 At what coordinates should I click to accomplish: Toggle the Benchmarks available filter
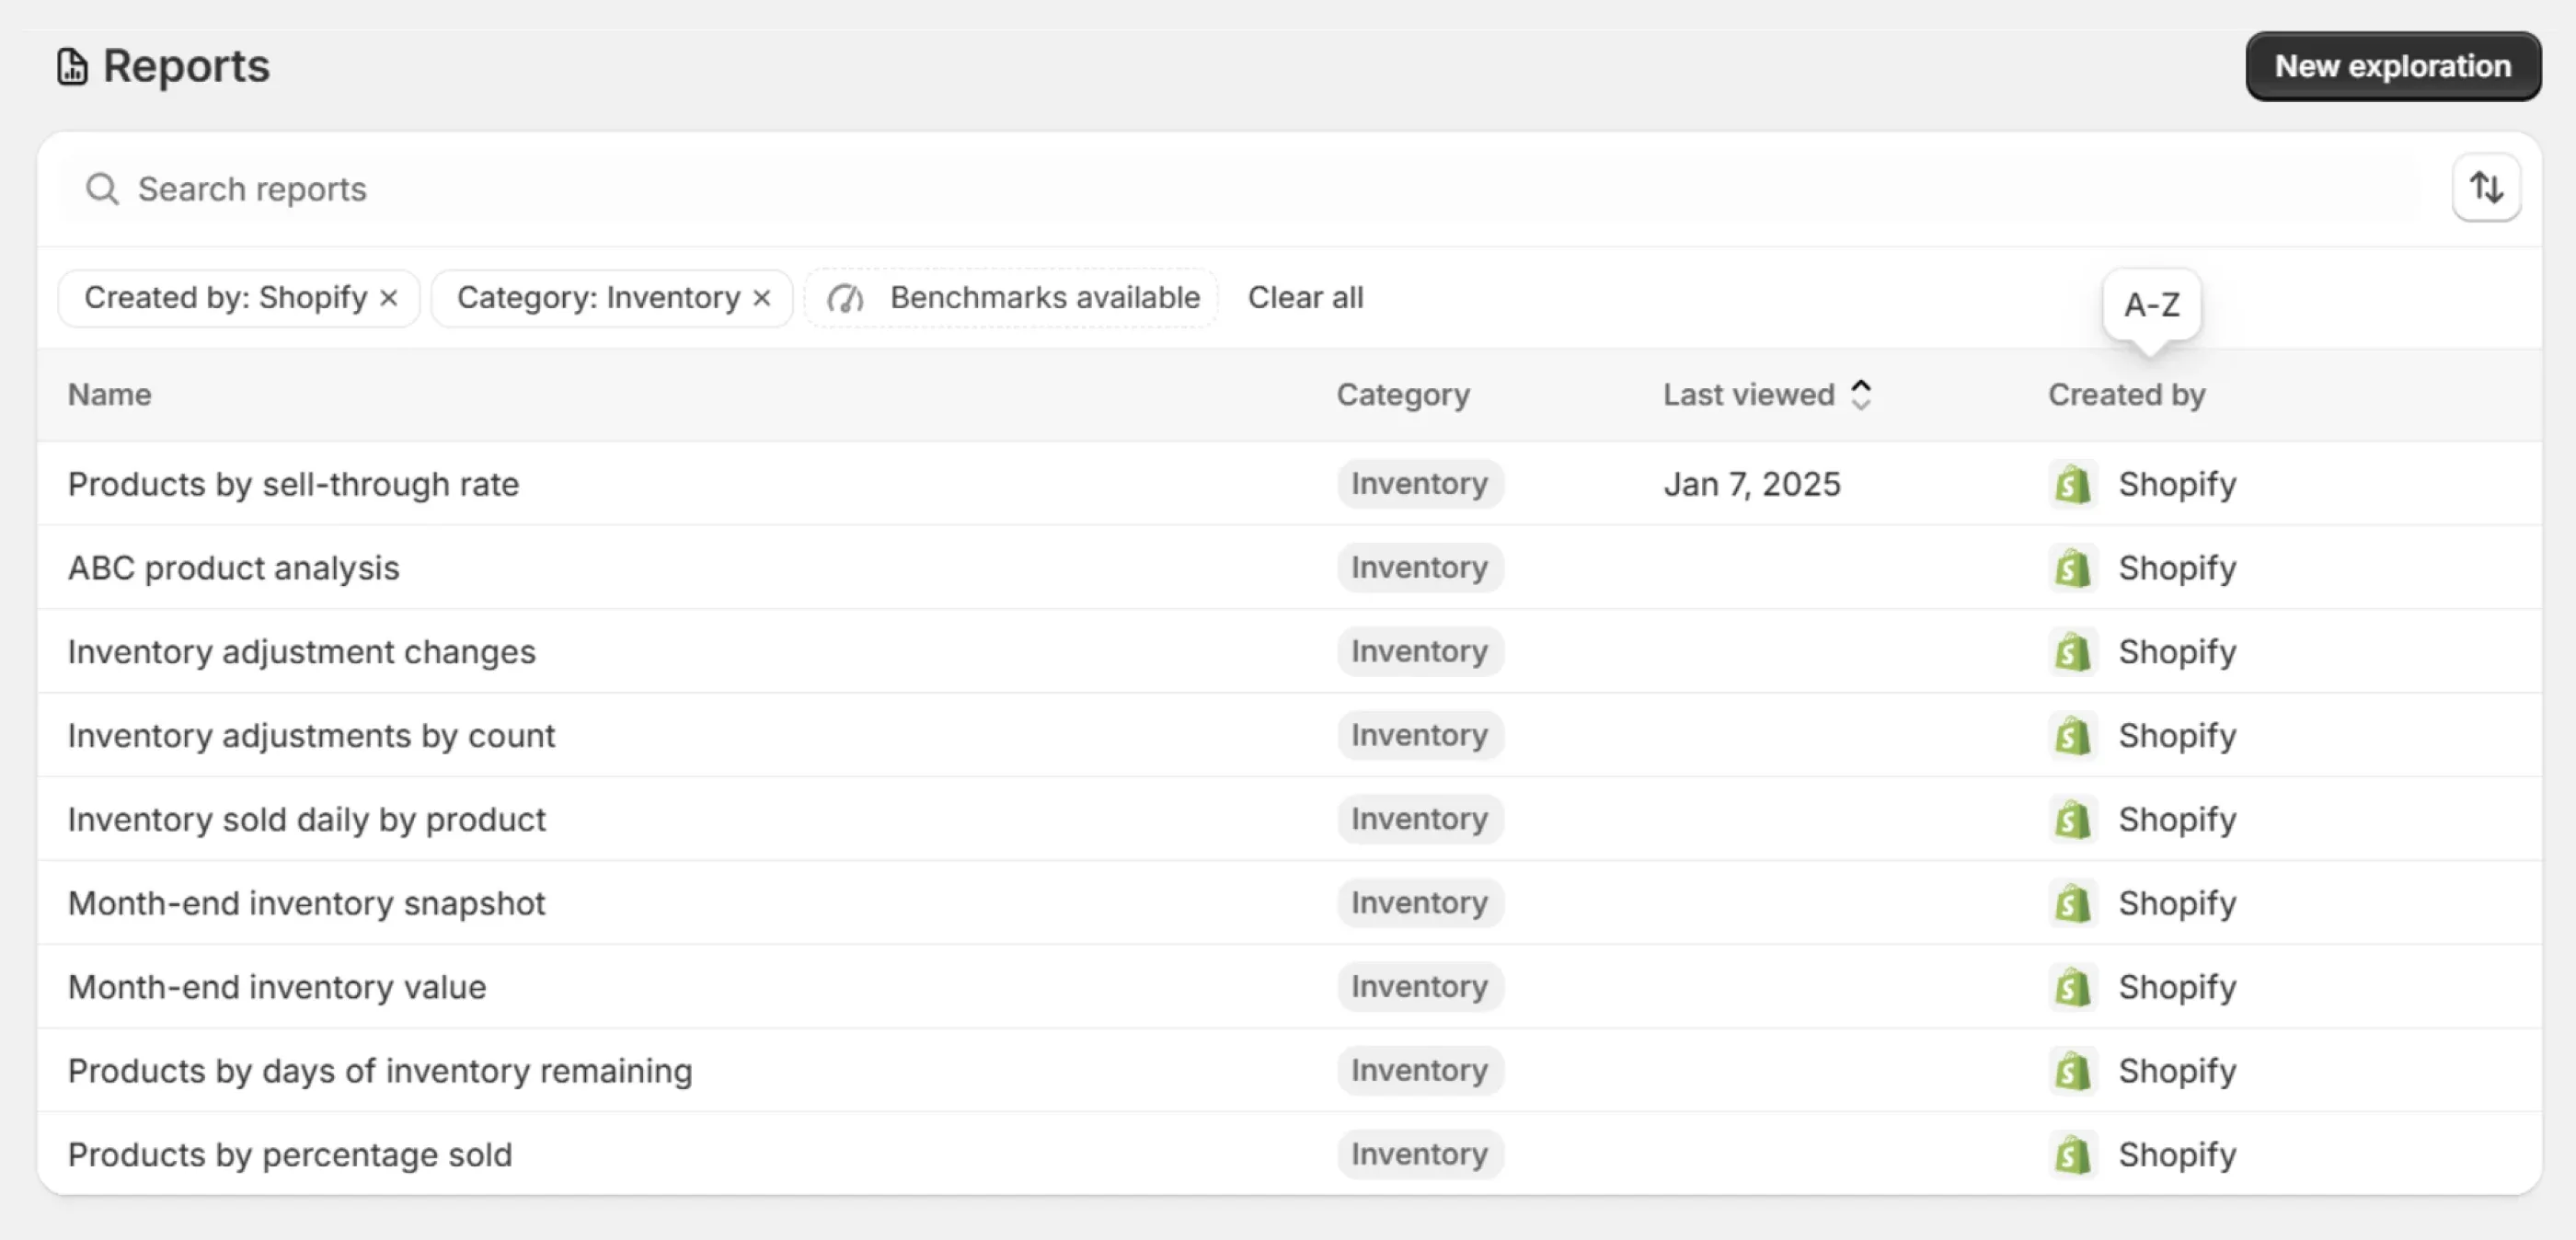[1012, 297]
